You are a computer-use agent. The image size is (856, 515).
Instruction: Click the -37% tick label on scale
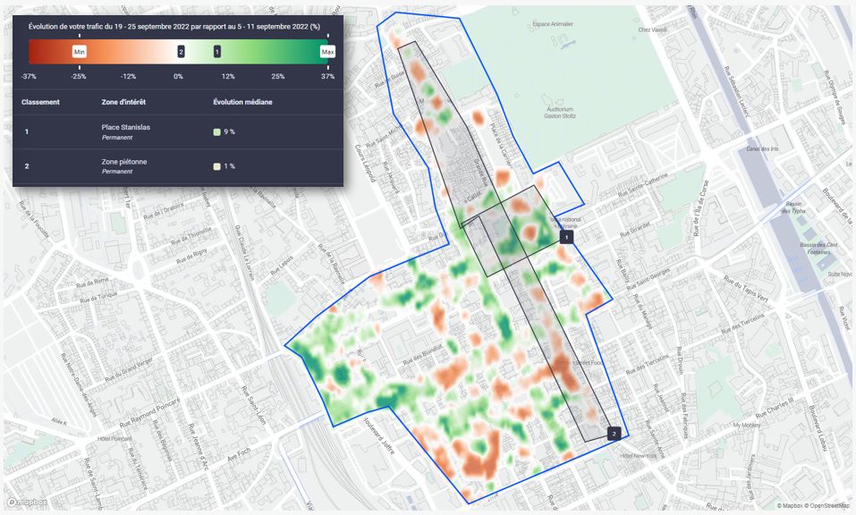pos(29,76)
